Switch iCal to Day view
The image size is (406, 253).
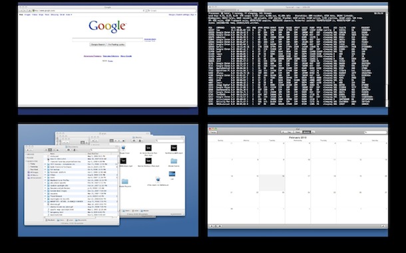(289, 132)
